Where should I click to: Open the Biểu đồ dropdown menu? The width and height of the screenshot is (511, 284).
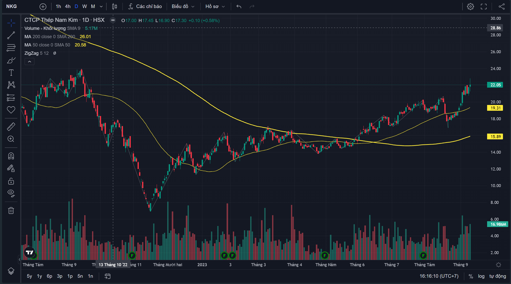click(183, 7)
